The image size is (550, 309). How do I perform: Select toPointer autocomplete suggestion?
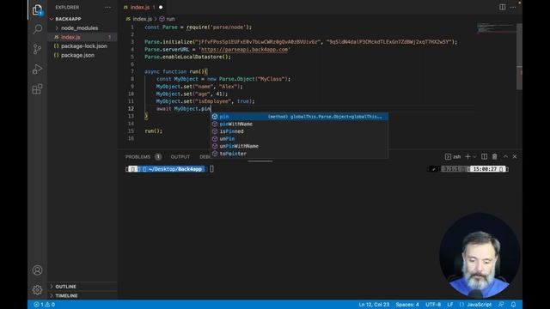(299, 154)
